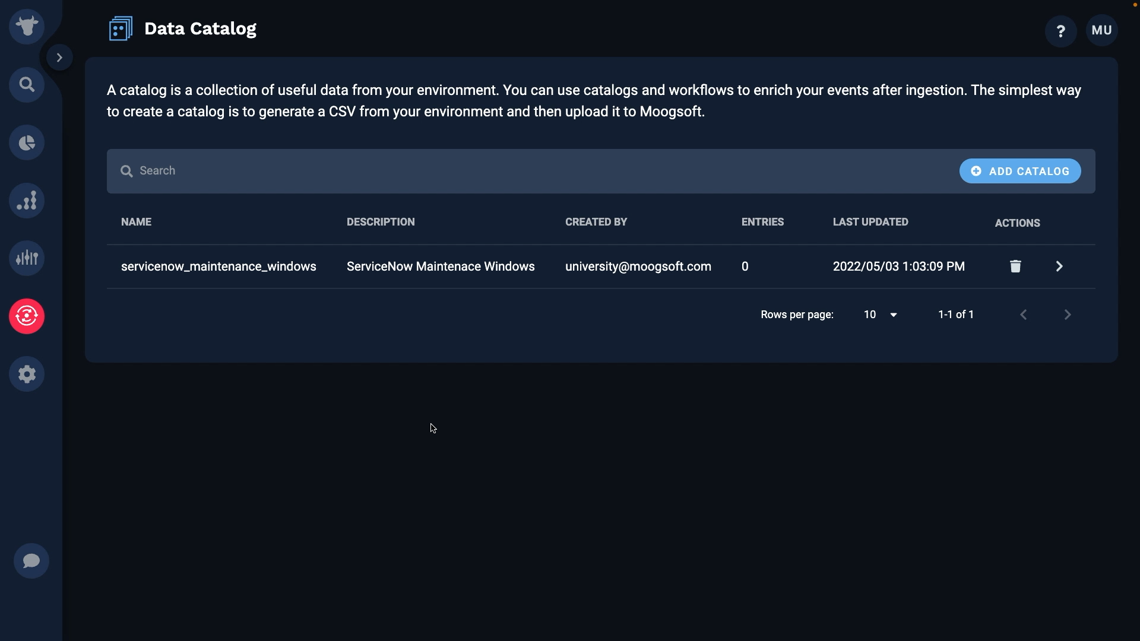Viewport: 1140px width, 641px height.
Task: Sort by the LAST UPDATED column header
Action: [870, 222]
